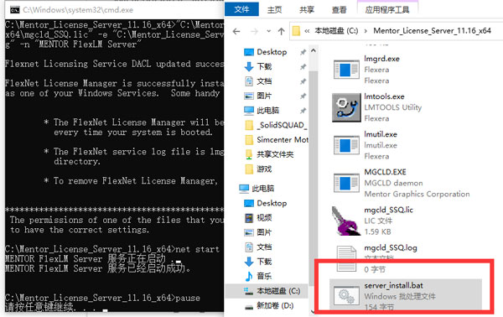Image resolution: width=503 pixels, height=317 pixels.
Task: Select the lmtools.exe utility icon
Action: click(346, 107)
